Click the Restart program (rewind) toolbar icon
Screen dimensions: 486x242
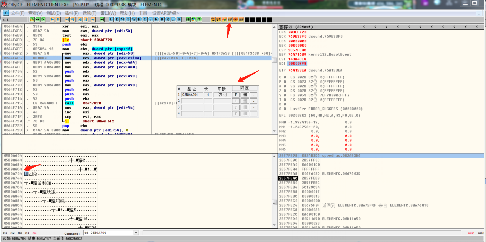click(x=38, y=19)
